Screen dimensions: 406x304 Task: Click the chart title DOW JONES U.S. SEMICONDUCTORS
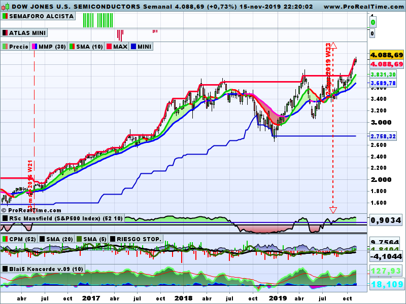76,7
